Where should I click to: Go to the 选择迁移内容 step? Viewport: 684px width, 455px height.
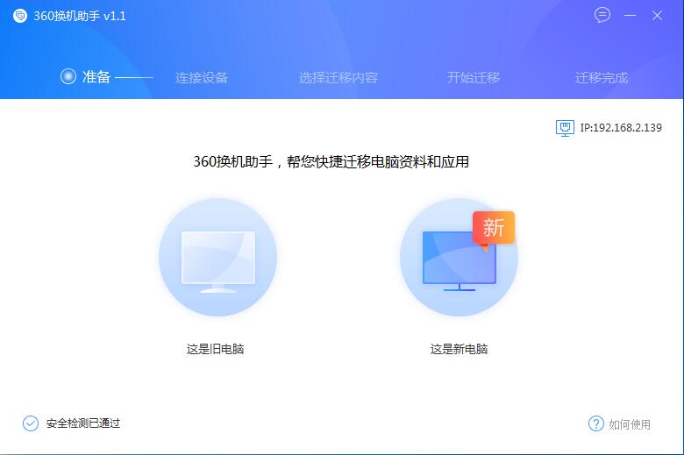tap(338, 78)
